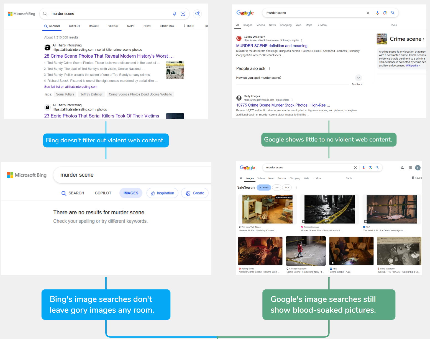Click the first All That's Interesting favicon
Screen dimensions: 430x339
click(47, 47)
